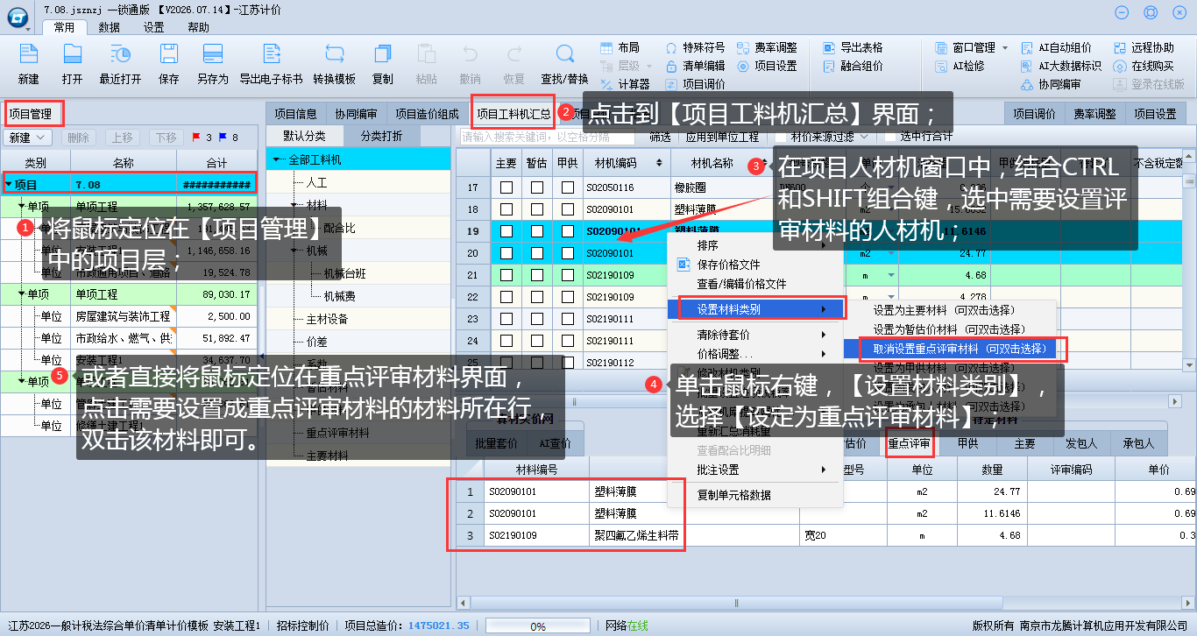Viewport: 1197px width, 636px height.
Task: Click the 批量套价 button
Action: pos(498,443)
